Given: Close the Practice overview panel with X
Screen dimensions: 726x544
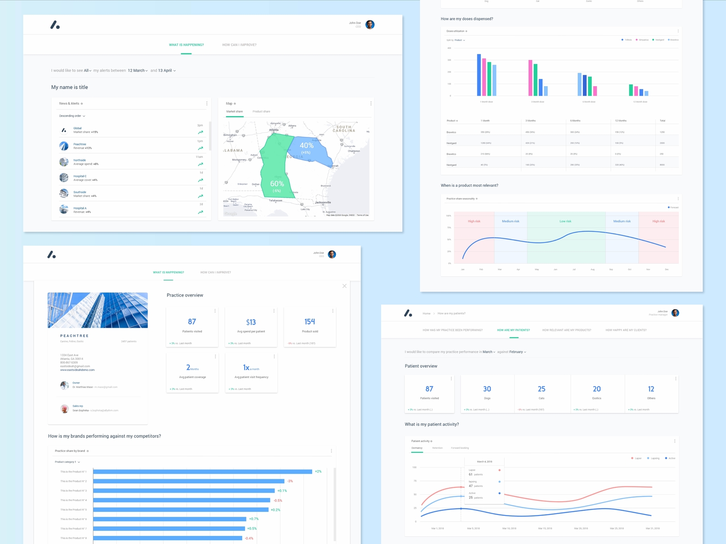Looking at the screenshot, I should tap(344, 286).
